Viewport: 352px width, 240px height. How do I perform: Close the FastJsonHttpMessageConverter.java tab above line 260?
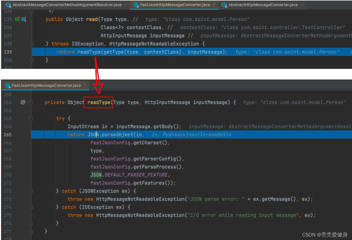click(x=85, y=85)
